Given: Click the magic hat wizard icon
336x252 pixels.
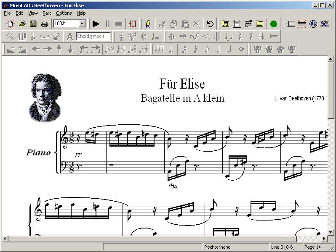Looking at the screenshot, I should tap(56, 37).
